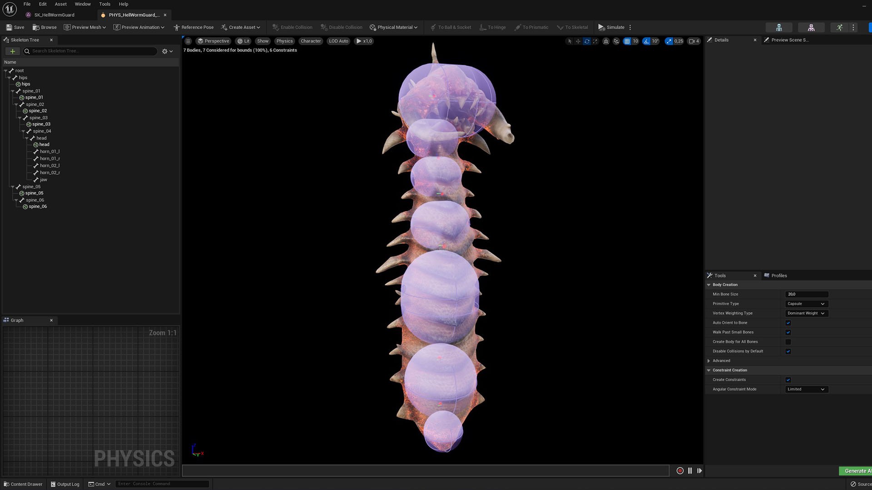Open the Window menu
The width and height of the screenshot is (872, 490).
[83, 4]
